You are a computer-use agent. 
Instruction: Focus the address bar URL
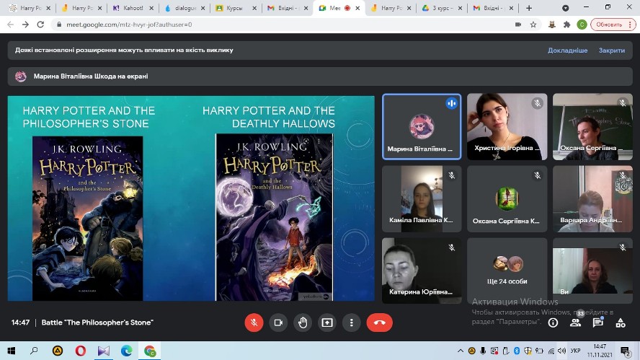(129, 25)
